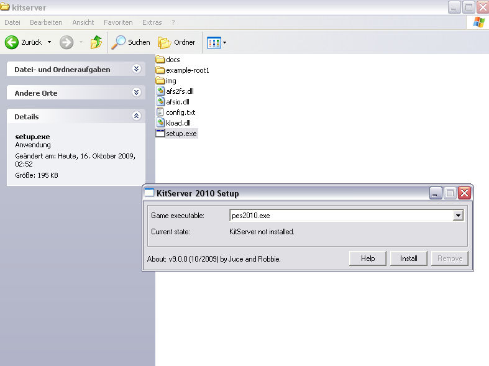The height and width of the screenshot is (366, 489).
Task: Click the kload.dll file name
Action: 178,123
